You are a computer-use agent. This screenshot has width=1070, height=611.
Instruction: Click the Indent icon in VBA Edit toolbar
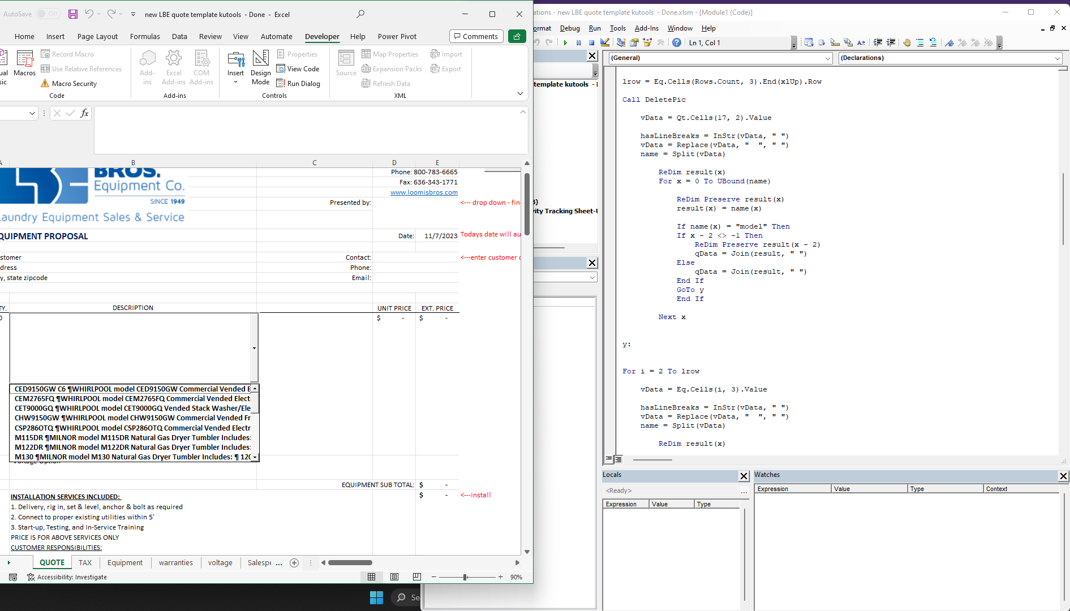click(878, 42)
